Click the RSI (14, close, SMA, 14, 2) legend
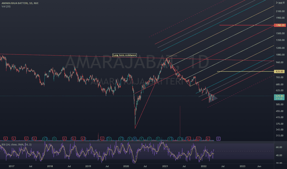287x169 pixels. click(x=16, y=144)
